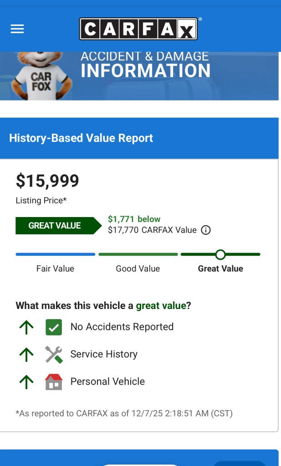
Task: Click the up arrow beside No Accidents Reported
Action: [26, 327]
